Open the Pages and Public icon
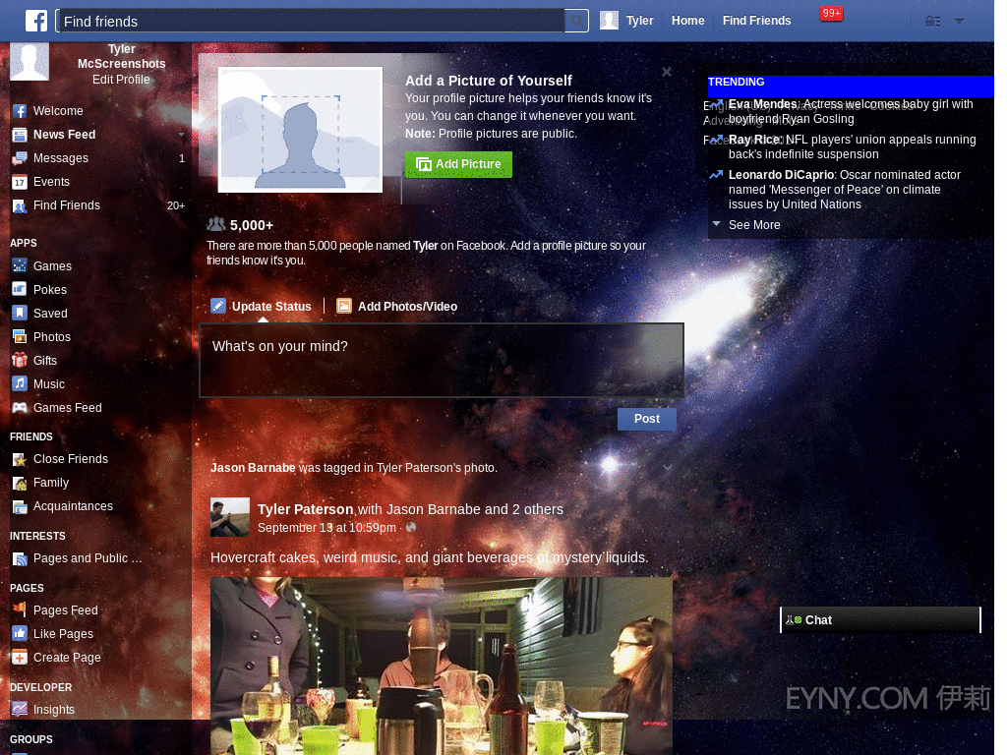 [x=20, y=558]
